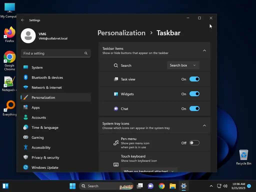Screen dimensions: 256x192
Task: Click the magnifier icon in Find a setting
Action: coord(86,53)
